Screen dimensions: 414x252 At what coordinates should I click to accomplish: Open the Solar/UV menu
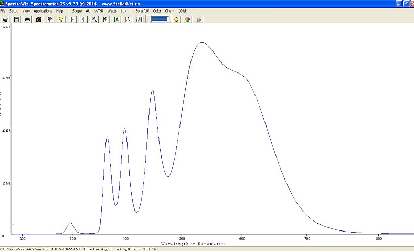(142, 11)
